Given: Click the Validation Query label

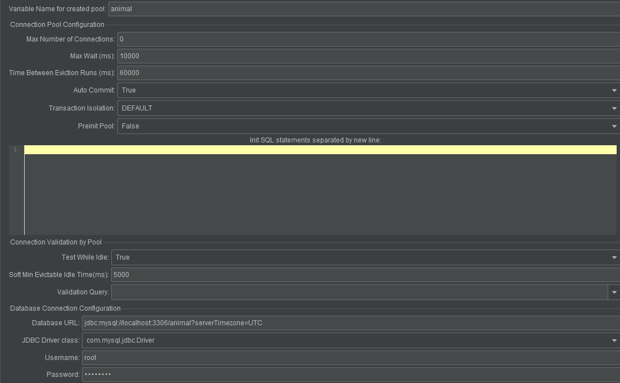Looking at the screenshot, I should coord(83,292).
